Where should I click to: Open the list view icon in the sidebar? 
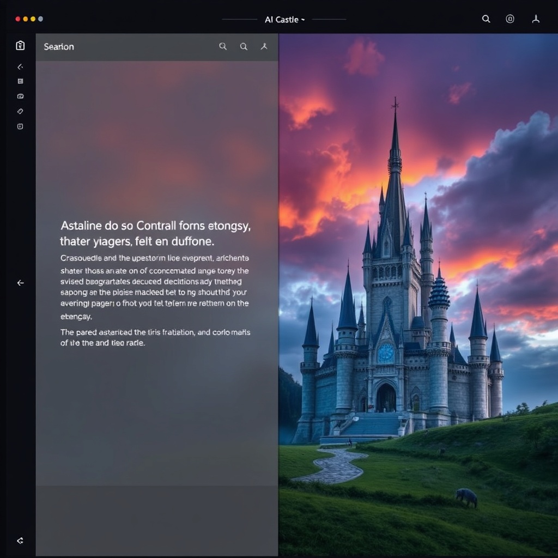(x=20, y=81)
